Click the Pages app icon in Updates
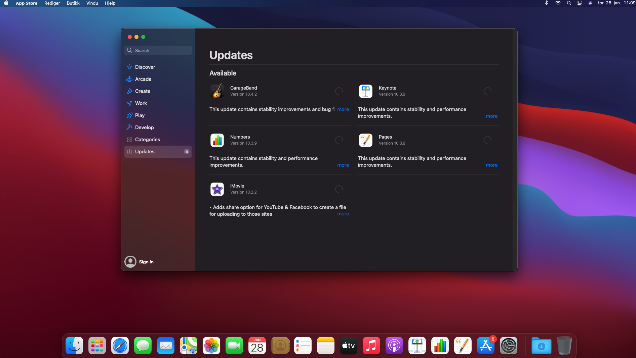The width and height of the screenshot is (636, 358). point(366,140)
